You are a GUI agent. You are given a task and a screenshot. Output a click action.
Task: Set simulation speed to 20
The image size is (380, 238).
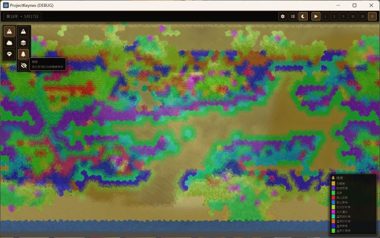coord(363,16)
